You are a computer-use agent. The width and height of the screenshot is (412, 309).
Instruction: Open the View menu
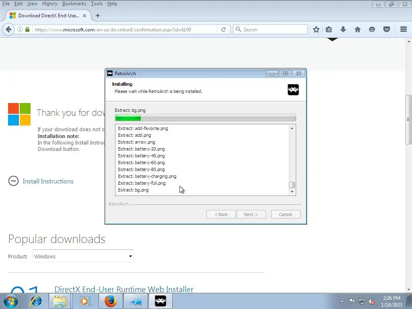pos(32,4)
